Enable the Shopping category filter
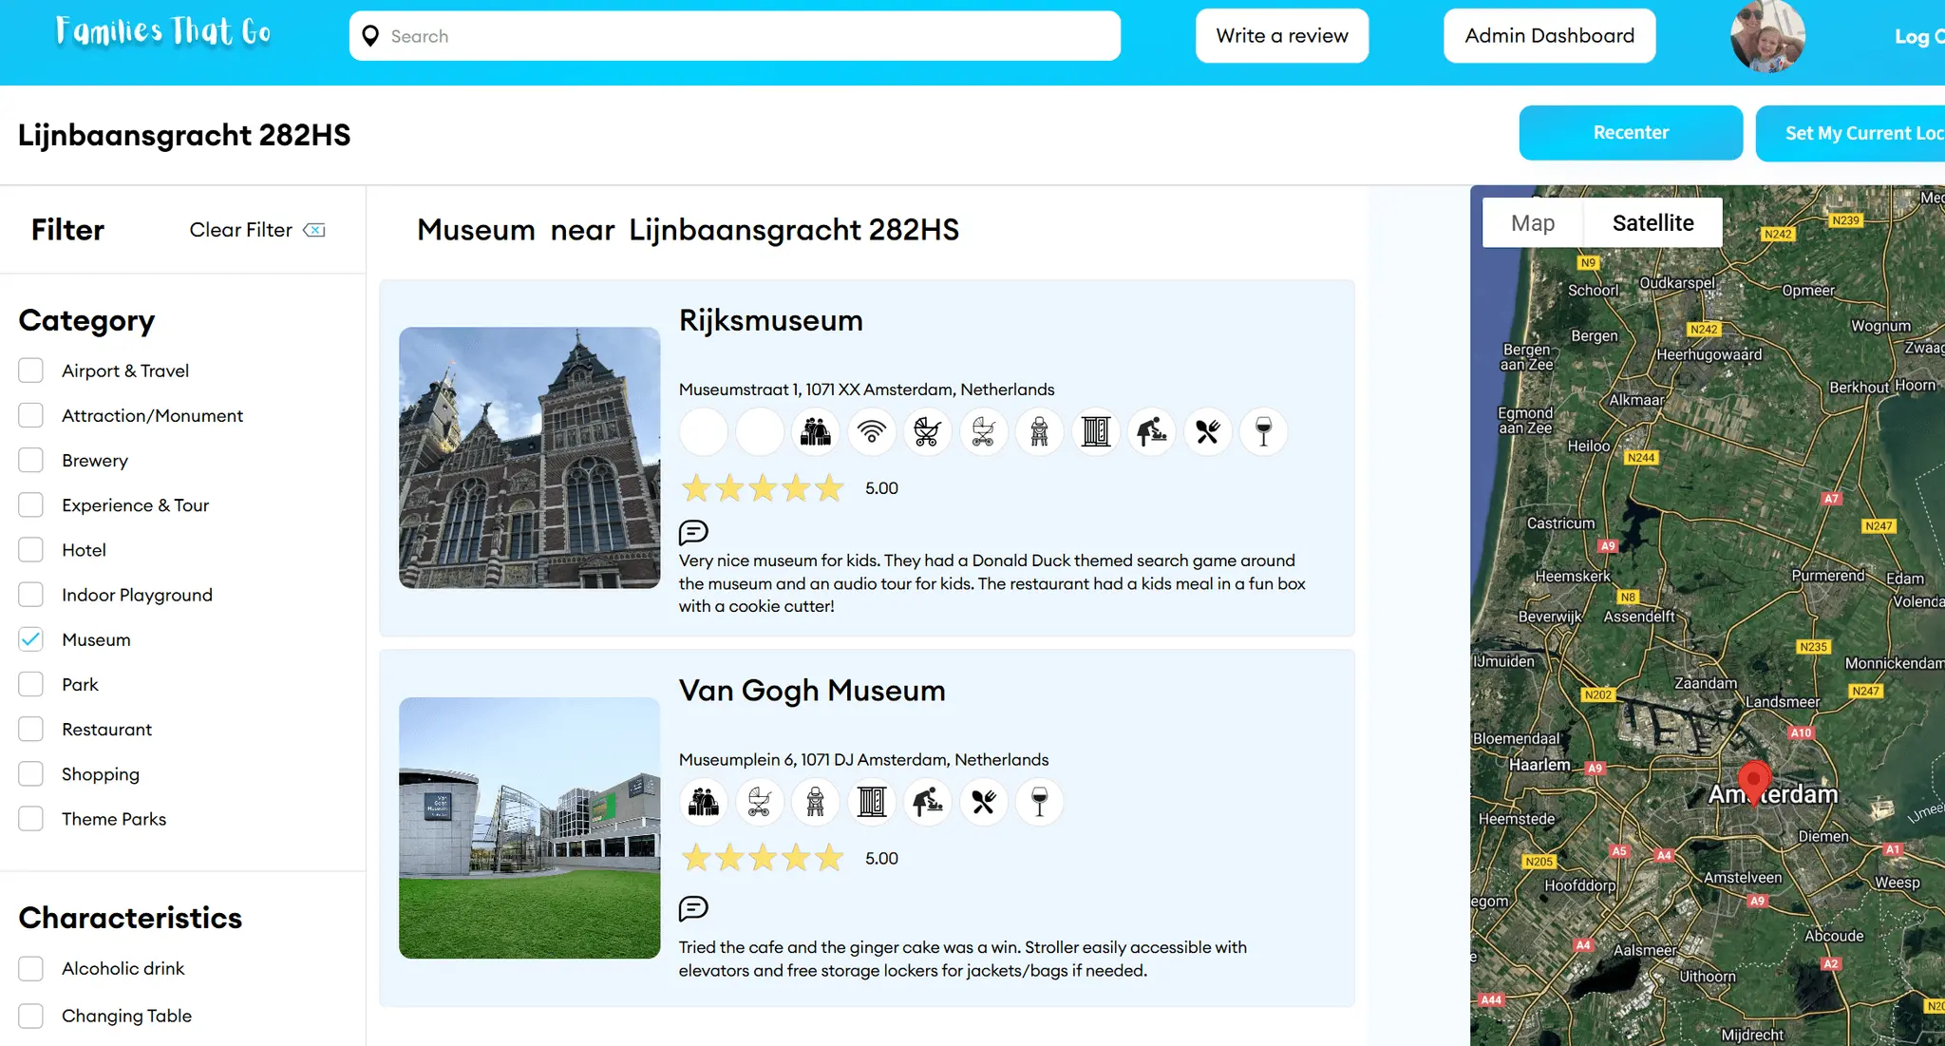Screen dimensions: 1945x1046 pyautogui.click(x=30, y=773)
